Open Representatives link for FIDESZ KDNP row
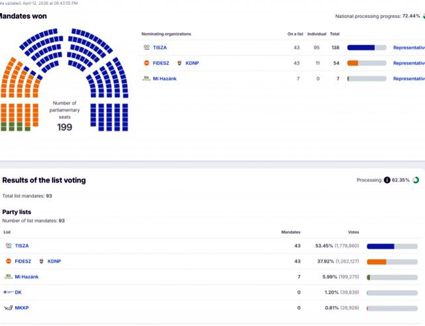Image resolution: width=425 pixels, height=326 pixels. [x=409, y=63]
